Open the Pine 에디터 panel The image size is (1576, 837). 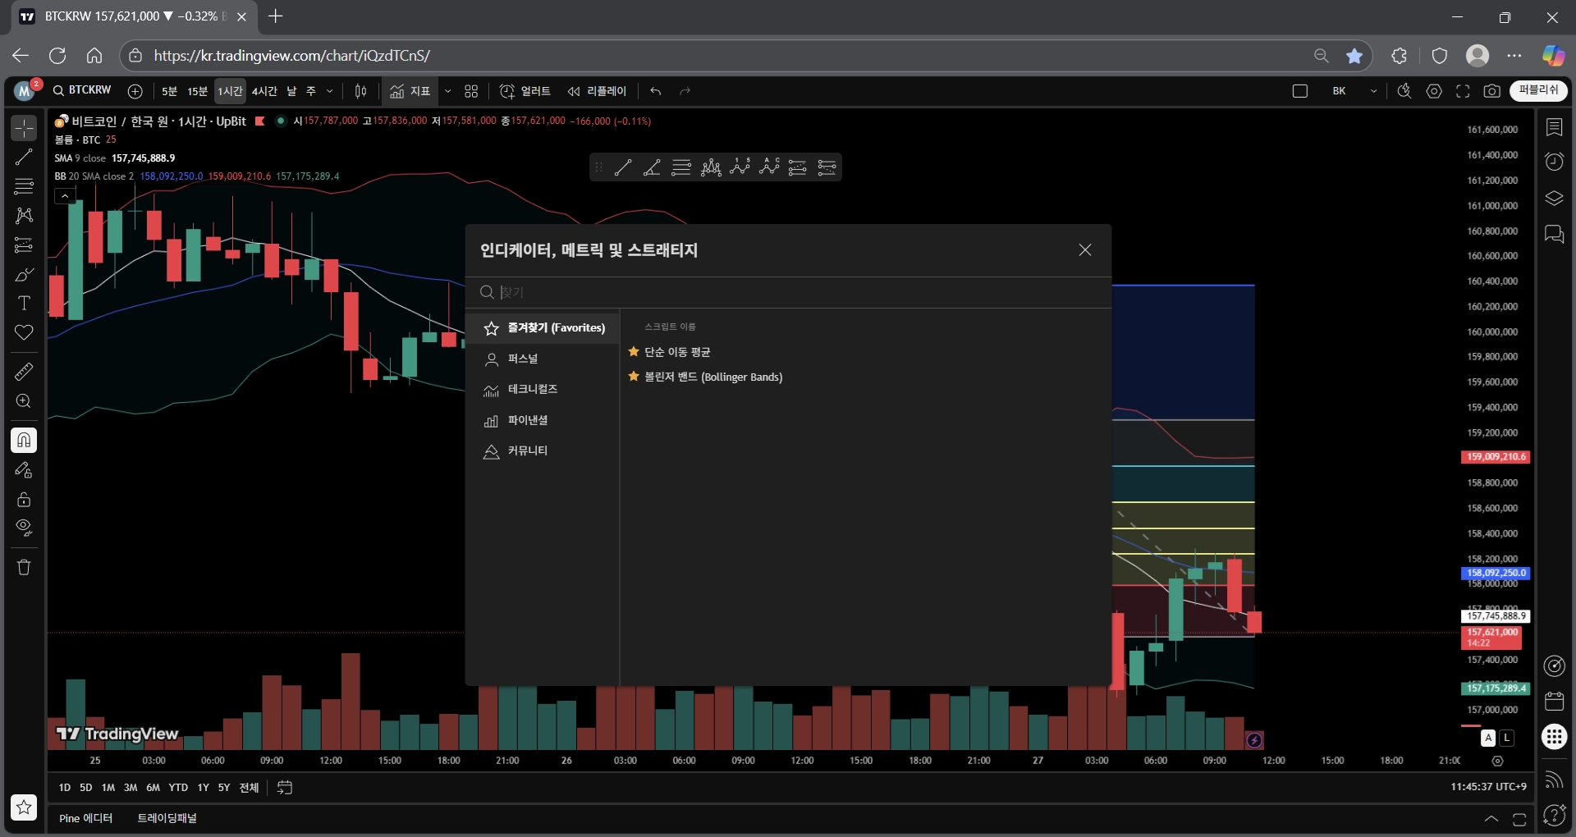pos(85,818)
